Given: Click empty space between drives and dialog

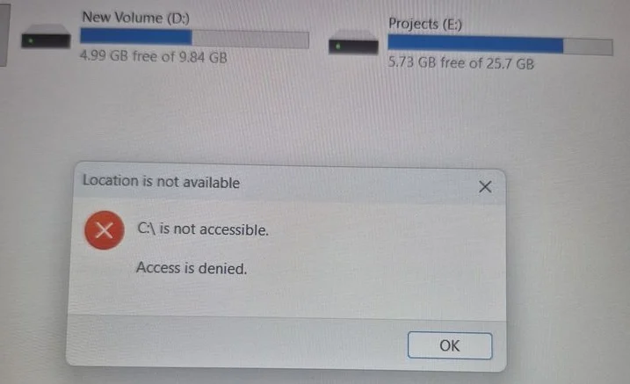Looking at the screenshot, I should click(x=314, y=117).
